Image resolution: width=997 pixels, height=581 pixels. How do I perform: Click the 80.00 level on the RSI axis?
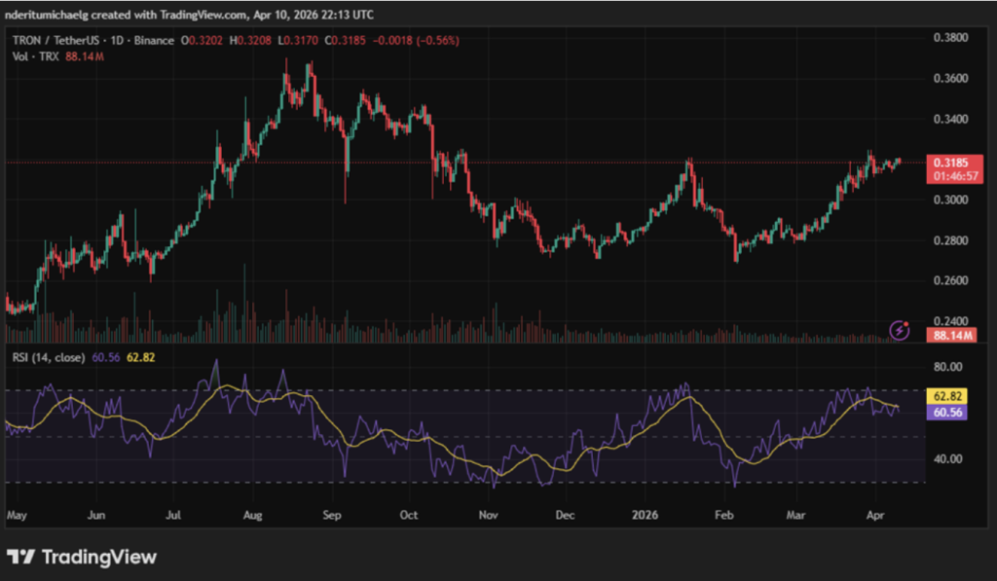pyautogui.click(x=949, y=367)
